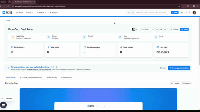This screenshot has width=200, height=112.
Task: Click the Share button
Action: click(x=184, y=29)
